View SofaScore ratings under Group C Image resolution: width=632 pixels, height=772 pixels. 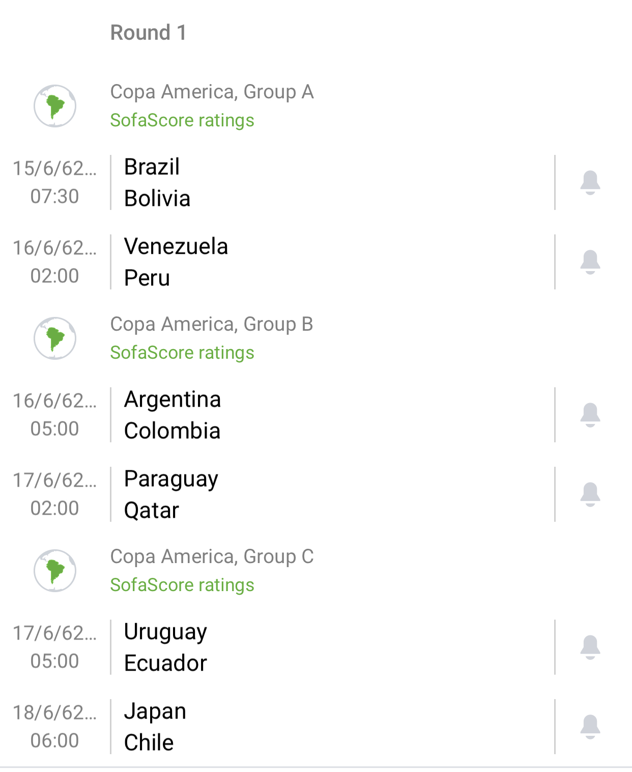[x=182, y=585]
